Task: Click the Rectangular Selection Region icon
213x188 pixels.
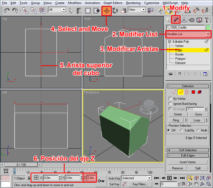Action: [x=88, y=11]
